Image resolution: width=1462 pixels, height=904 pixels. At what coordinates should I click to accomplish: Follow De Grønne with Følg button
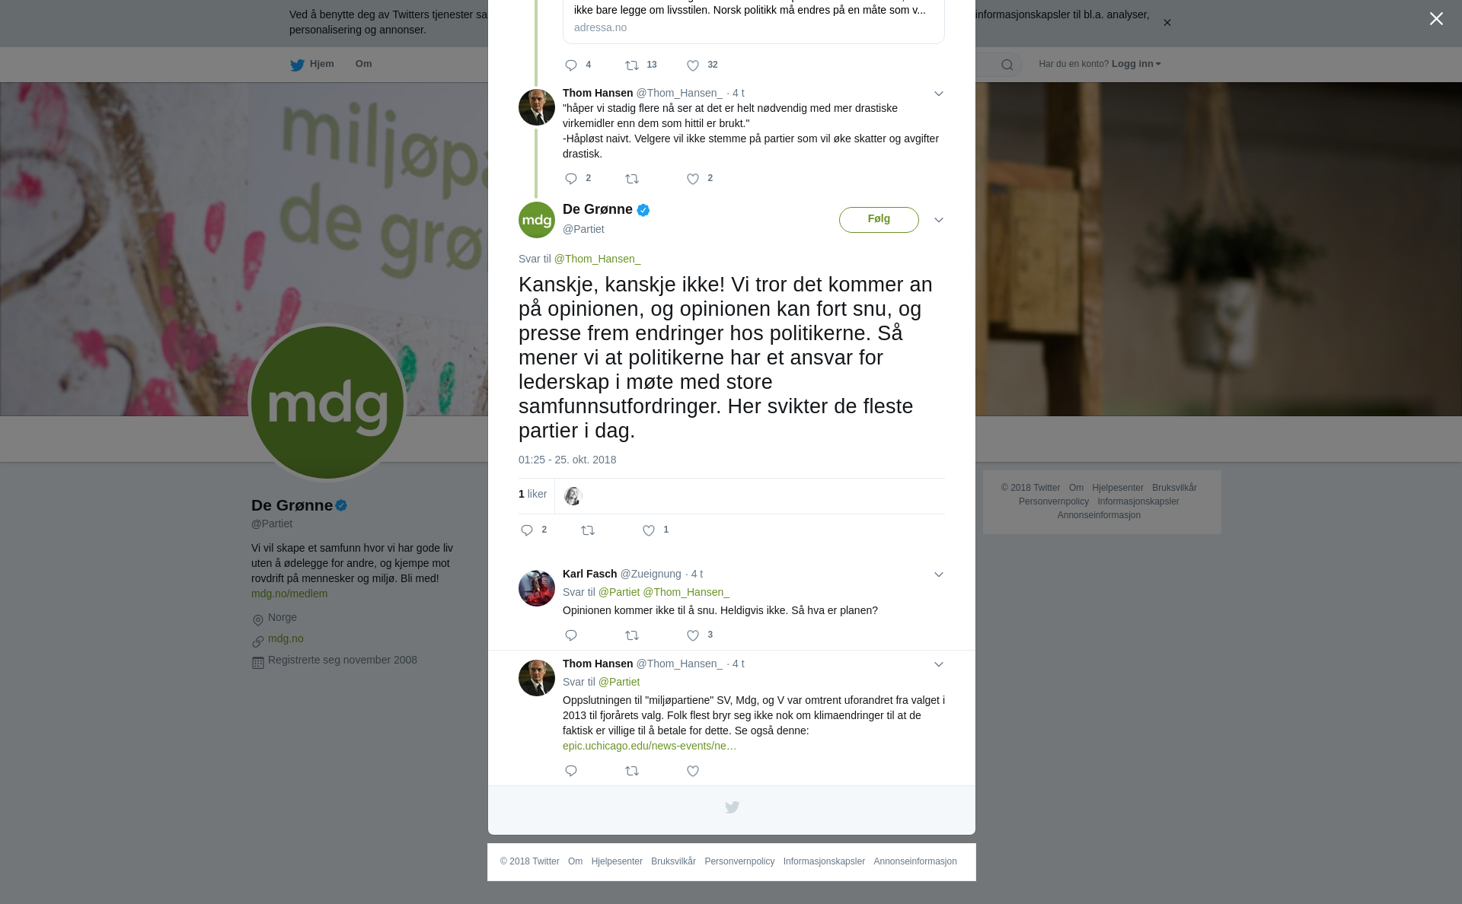tap(879, 220)
